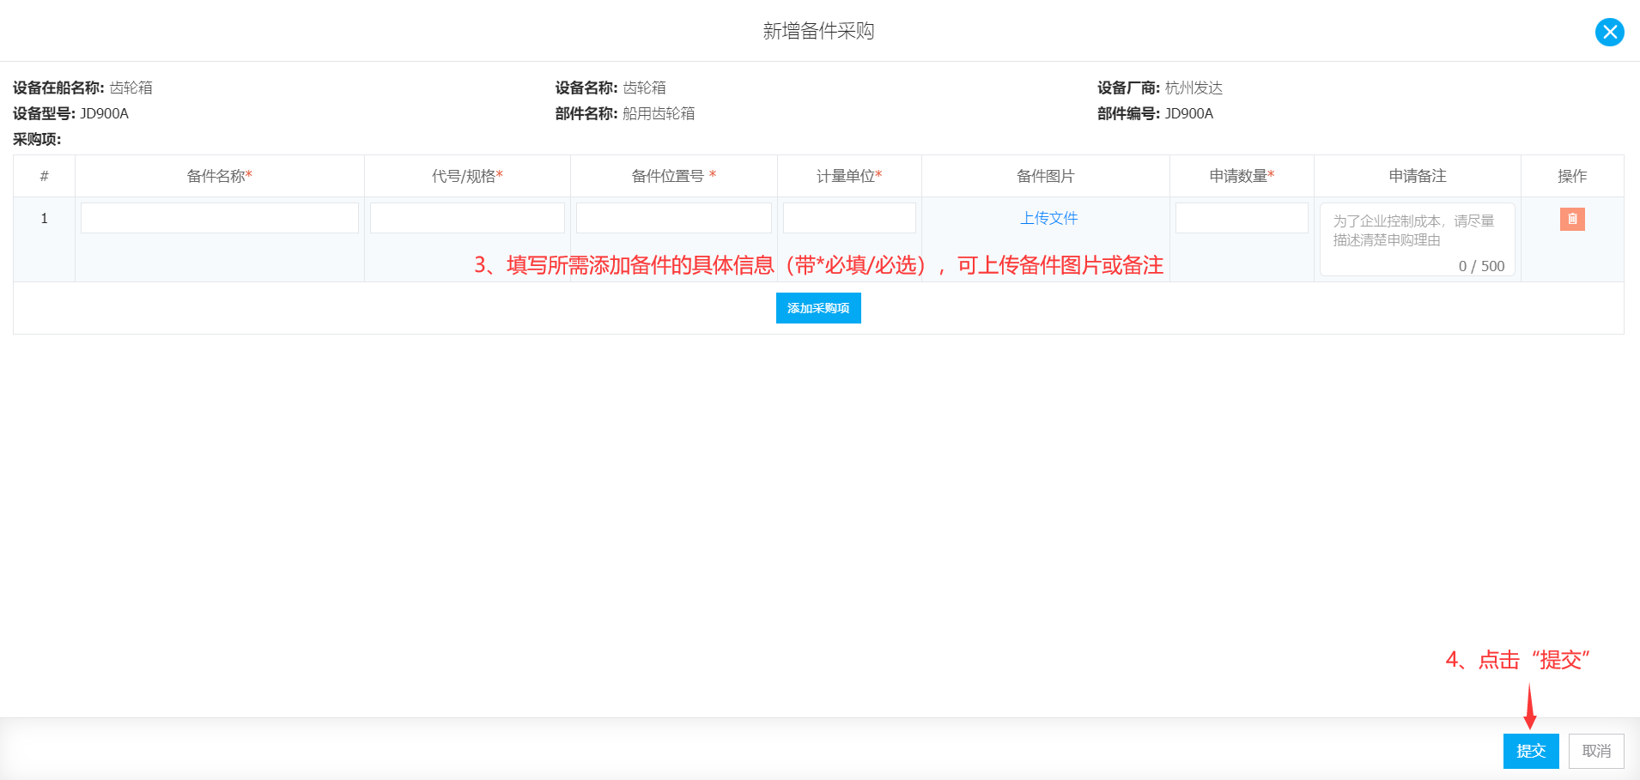Click the 设备型号 value JD900A
The image size is (1640, 780).
[x=105, y=113]
